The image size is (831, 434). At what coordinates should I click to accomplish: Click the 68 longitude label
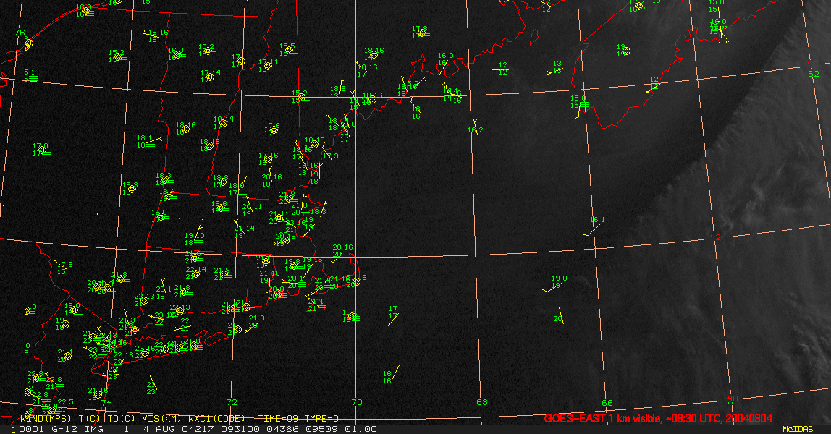[482, 402]
